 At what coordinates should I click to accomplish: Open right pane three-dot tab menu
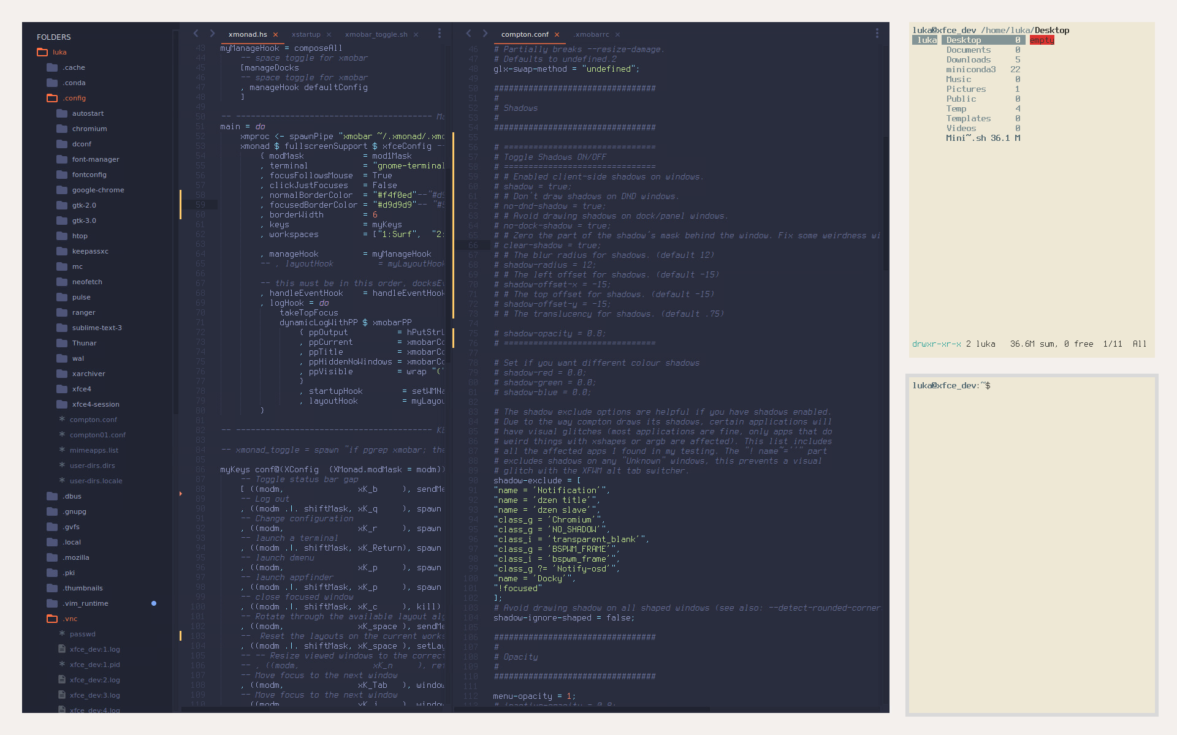tap(877, 34)
